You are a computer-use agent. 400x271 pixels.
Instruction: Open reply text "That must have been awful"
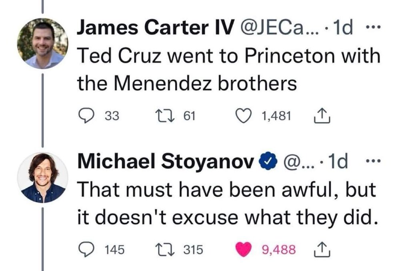pos(226,204)
